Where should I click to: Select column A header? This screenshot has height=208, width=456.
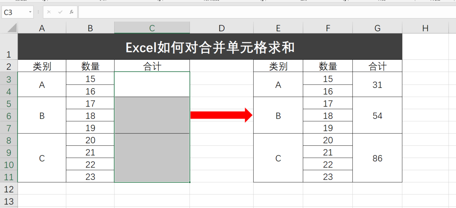42,28
